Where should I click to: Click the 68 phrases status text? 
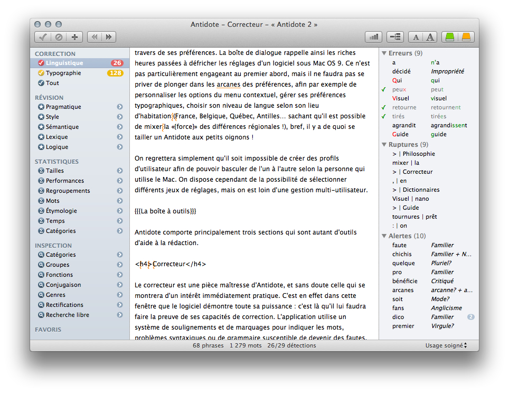pyautogui.click(x=208, y=345)
